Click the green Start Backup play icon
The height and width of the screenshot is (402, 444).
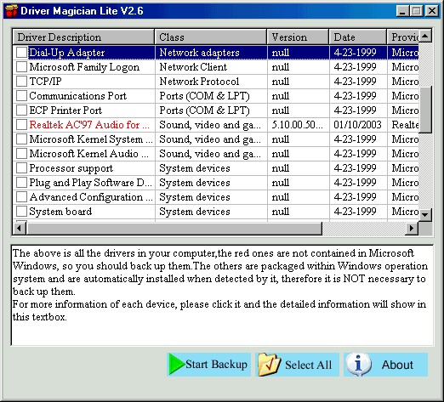coord(176,364)
